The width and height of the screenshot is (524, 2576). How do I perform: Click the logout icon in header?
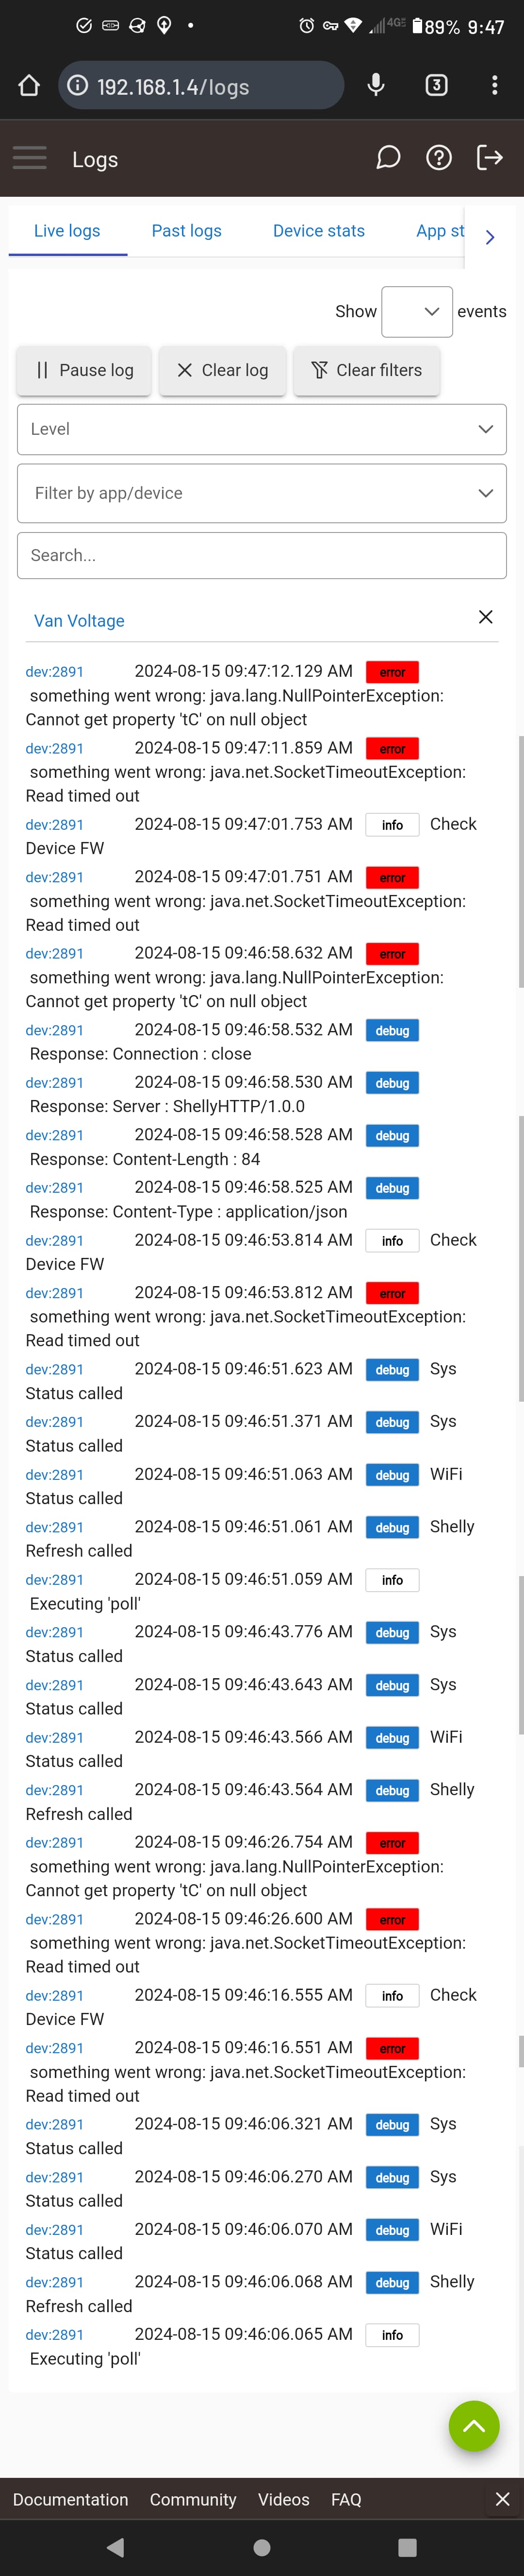489,158
